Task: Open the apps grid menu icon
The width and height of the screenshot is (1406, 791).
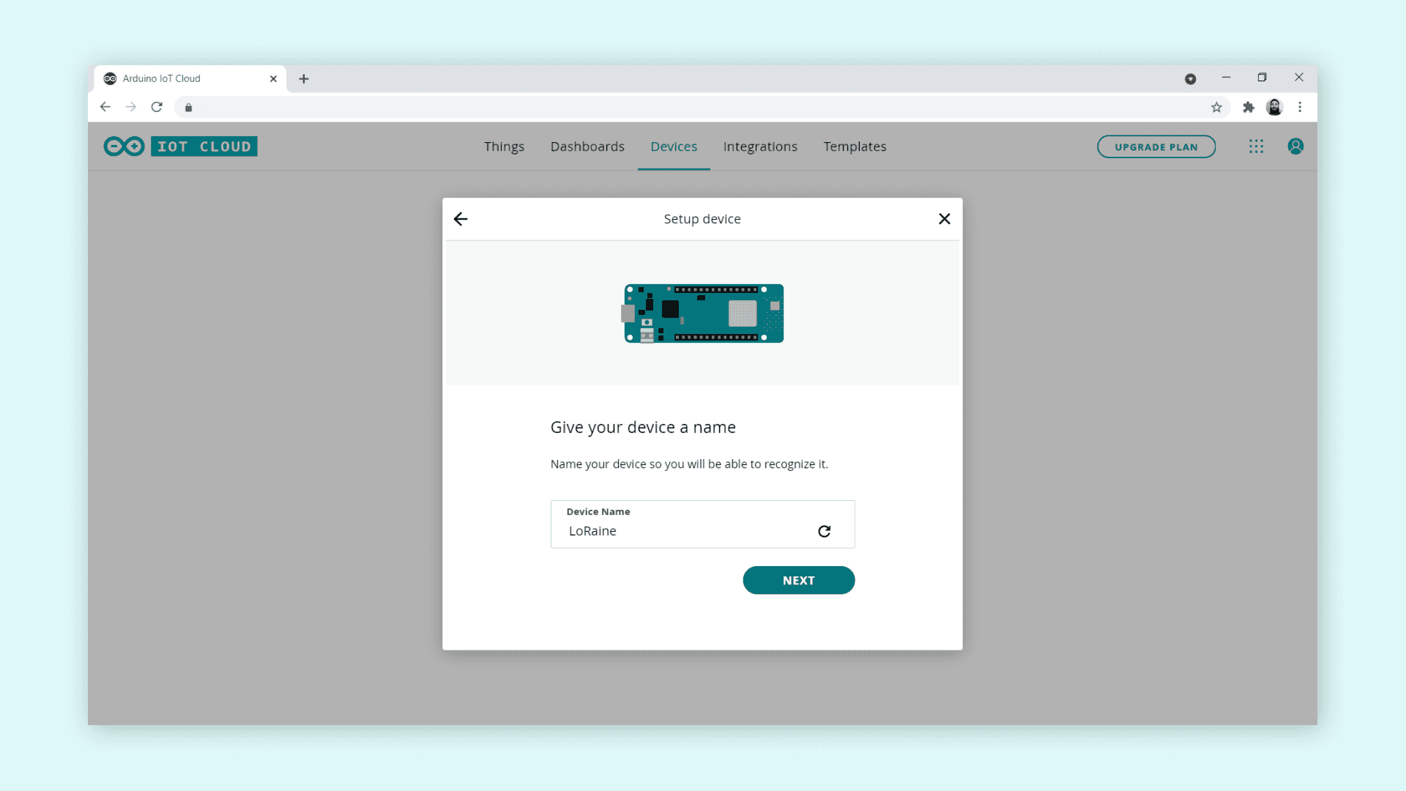Action: point(1256,146)
